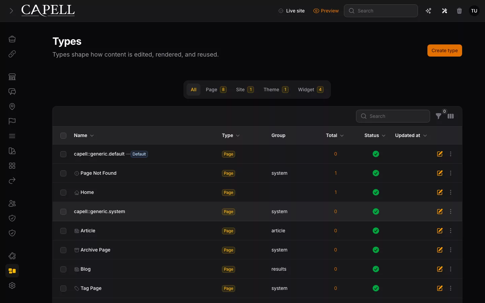The width and height of the screenshot is (485, 303).
Task: Sort by the Name column
Action: coord(84,135)
